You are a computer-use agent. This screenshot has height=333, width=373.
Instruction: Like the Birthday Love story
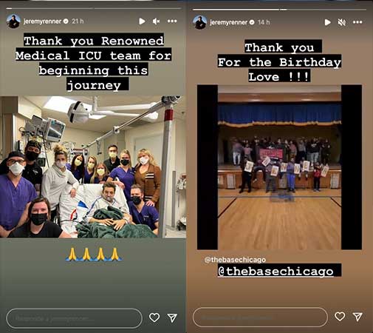coord(340,317)
